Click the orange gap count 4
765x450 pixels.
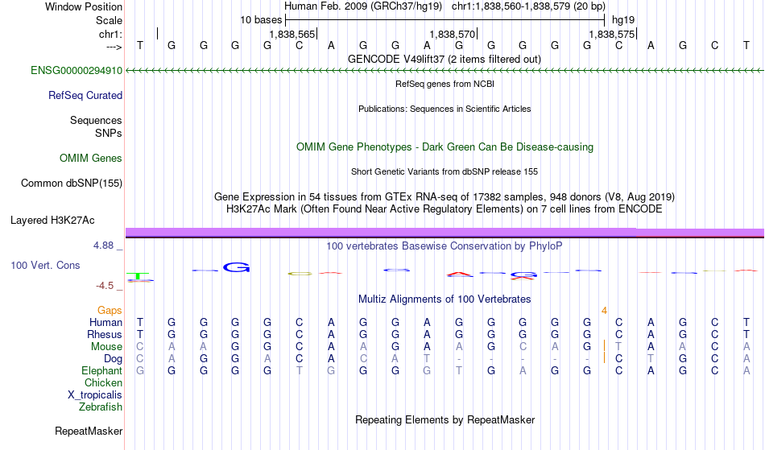click(x=604, y=311)
